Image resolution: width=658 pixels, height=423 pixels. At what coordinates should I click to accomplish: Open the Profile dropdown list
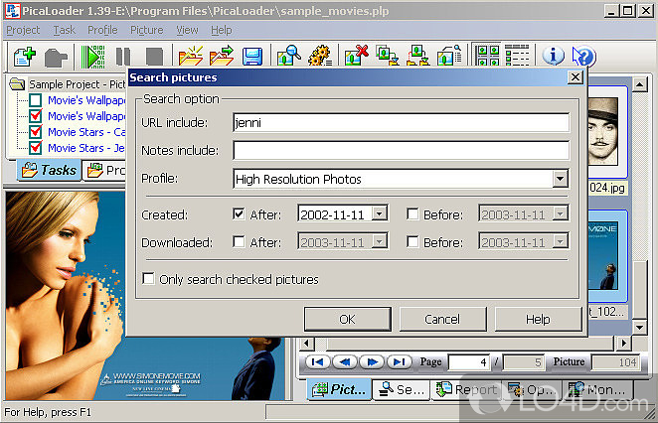point(561,180)
